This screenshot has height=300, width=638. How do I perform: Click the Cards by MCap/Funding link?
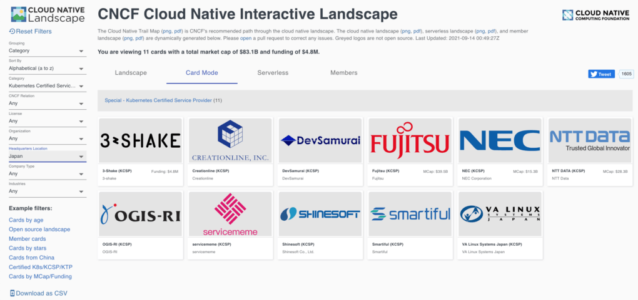(40, 276)
